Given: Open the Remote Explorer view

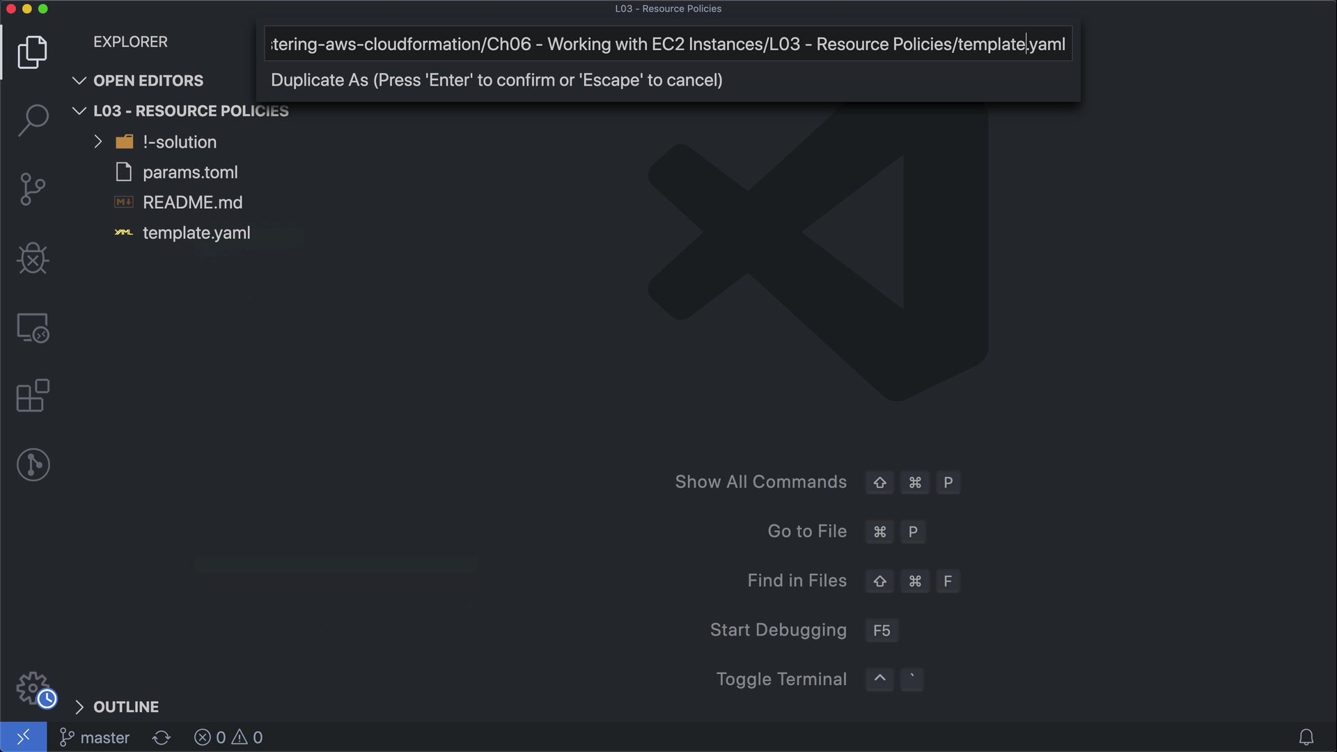Looking at the screenshot, I should coord(33,327).
